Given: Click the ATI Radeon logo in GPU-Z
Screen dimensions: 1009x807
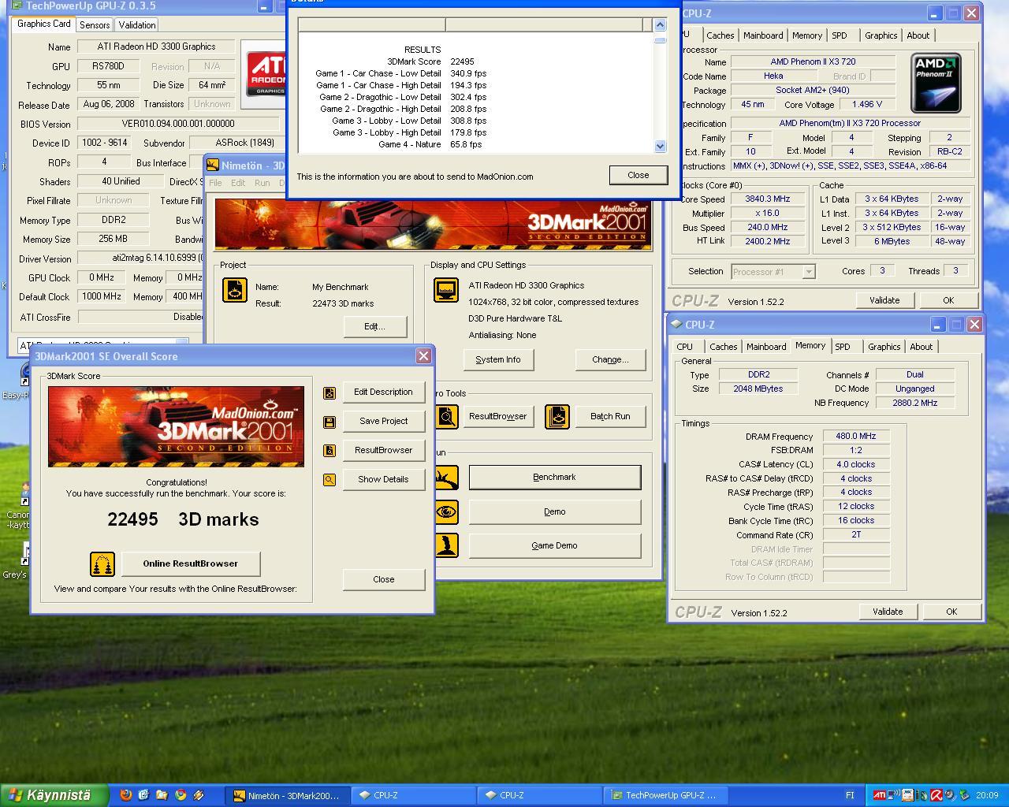Looking at the screenshot, I should [x=266, y=73].
